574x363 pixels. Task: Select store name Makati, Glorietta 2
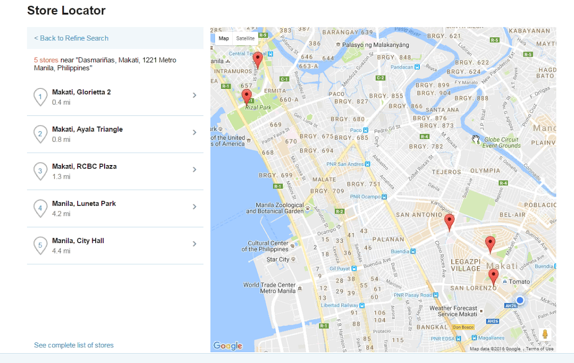[82, 92]
